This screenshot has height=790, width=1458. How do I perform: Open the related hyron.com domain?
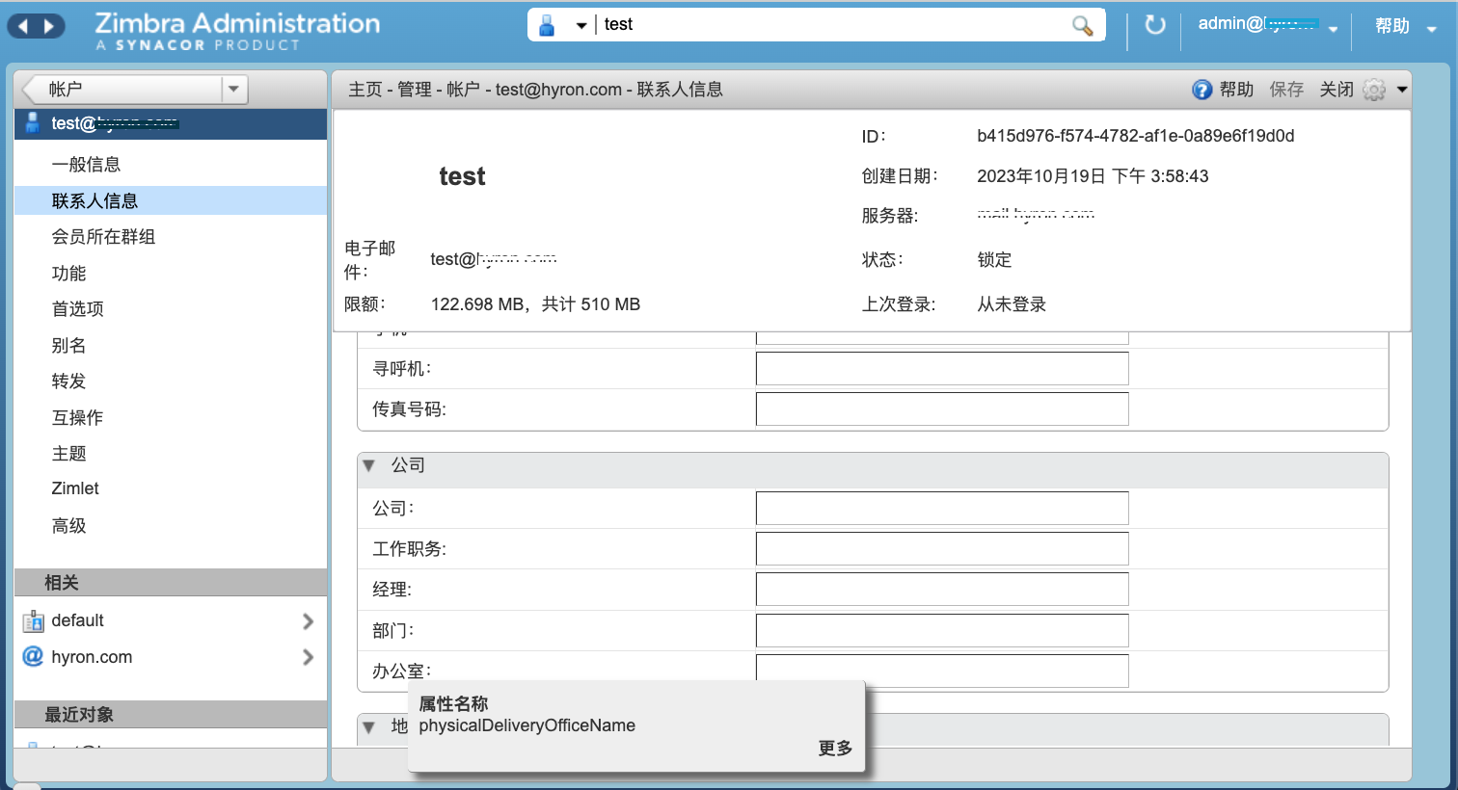(x=92, y=657)
